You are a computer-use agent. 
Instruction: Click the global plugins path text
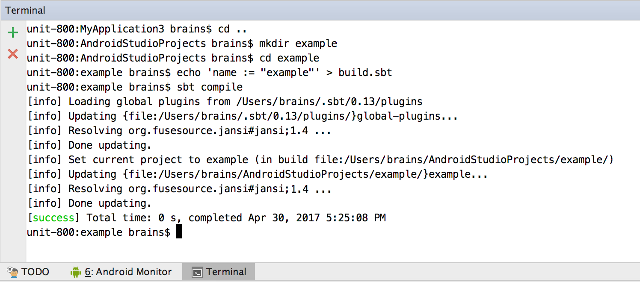[332, 101]
